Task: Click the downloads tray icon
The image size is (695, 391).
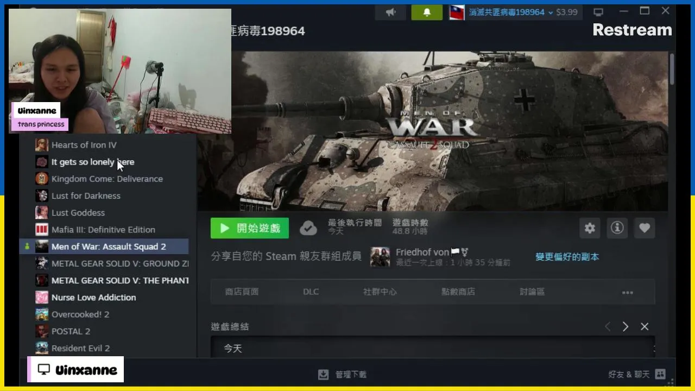Action: pos(323,374)
